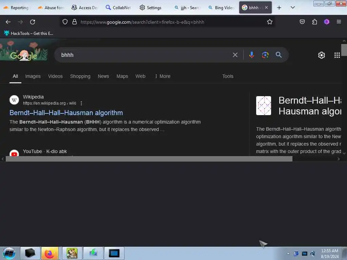This screenshot has width=347, height=260.
Task: Select the All results tab
Action: 15,76
